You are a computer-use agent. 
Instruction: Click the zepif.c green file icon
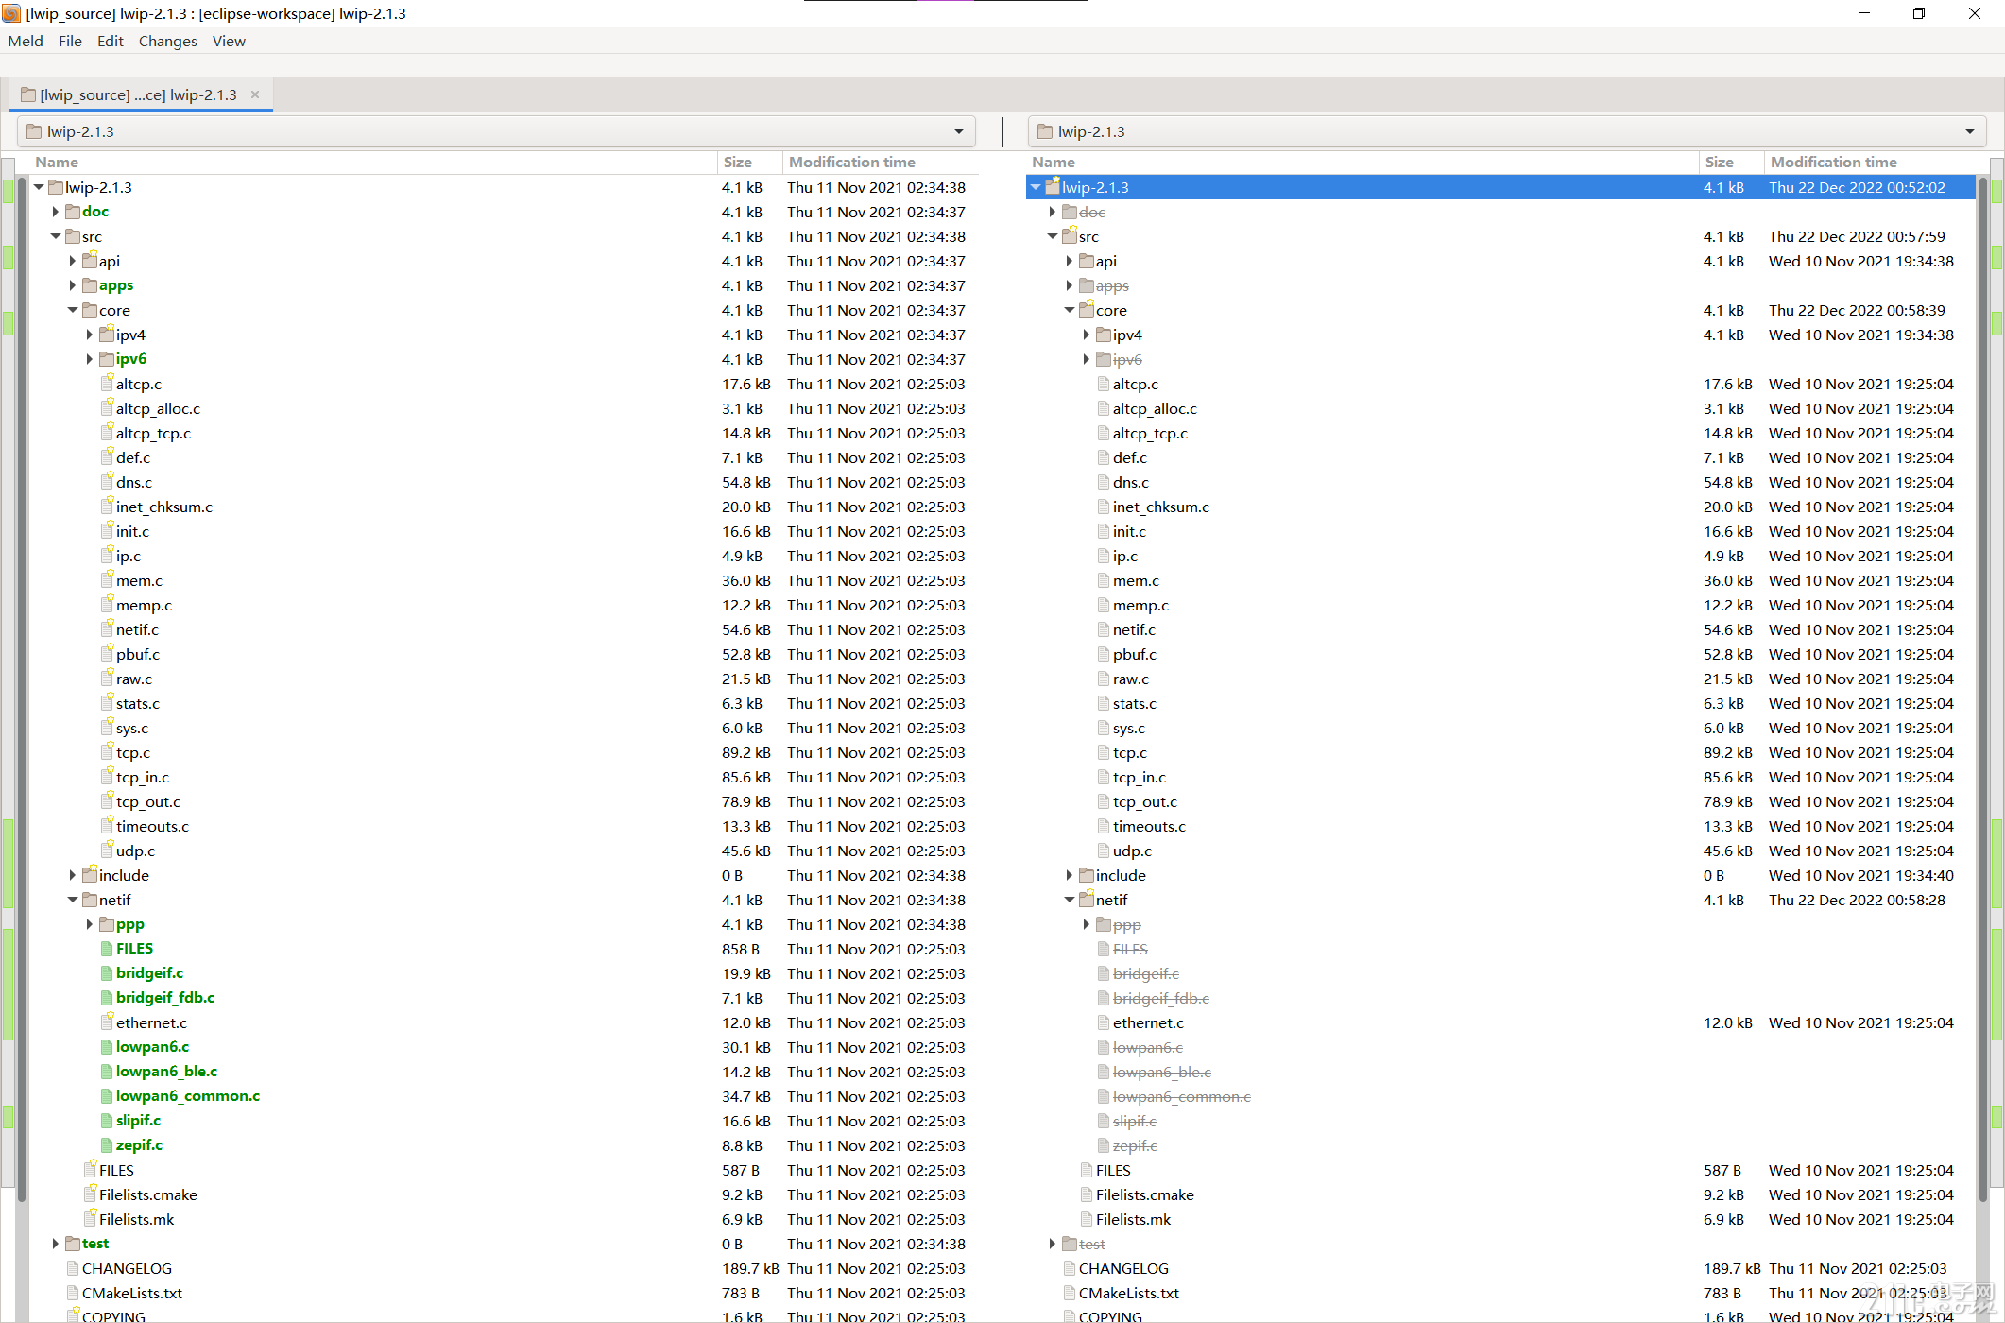[108, 1145]
